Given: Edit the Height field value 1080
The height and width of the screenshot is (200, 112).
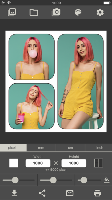Looking at the screenshot, I should coord(74,163).
